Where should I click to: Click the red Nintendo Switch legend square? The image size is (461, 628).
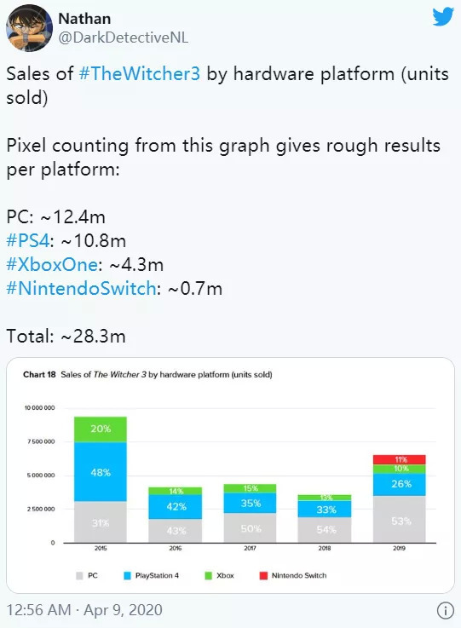(x=263, y=575)
